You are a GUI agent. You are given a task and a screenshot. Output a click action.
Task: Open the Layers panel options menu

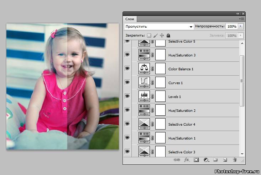[x=242, y=18]
